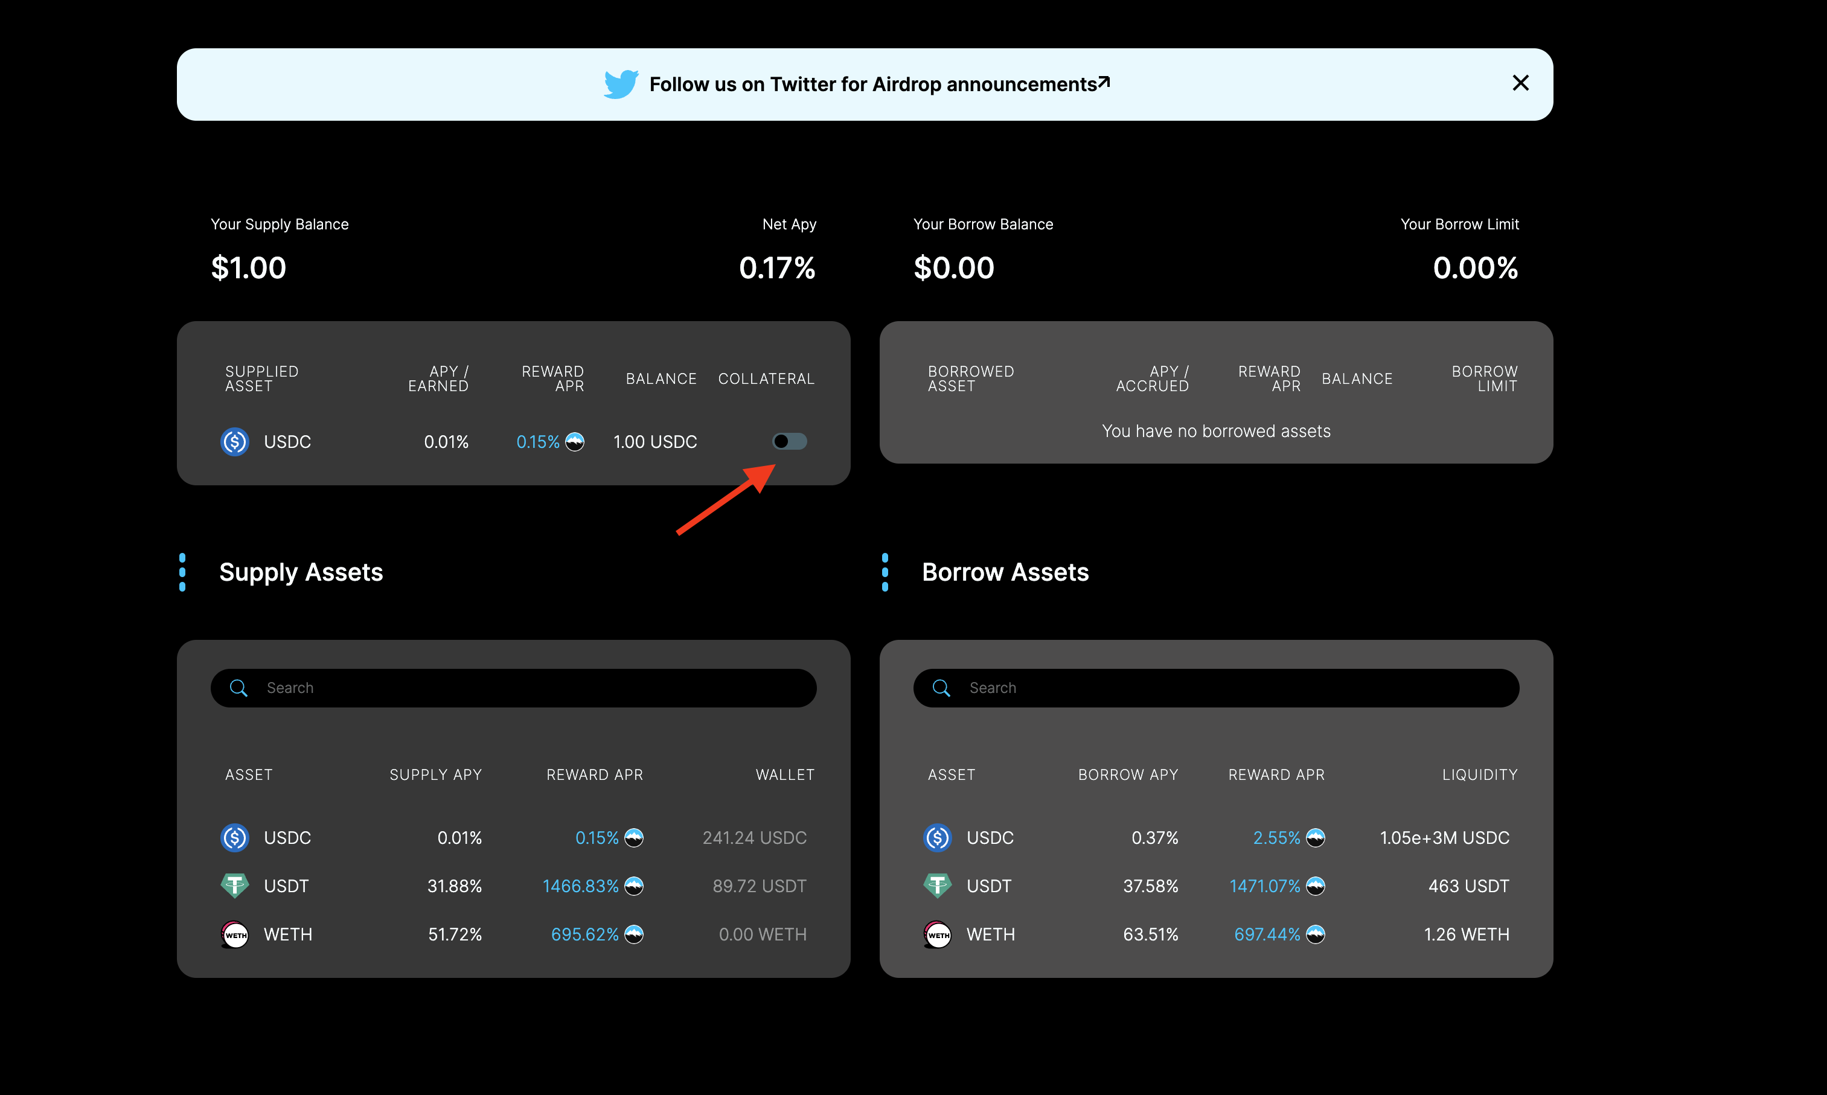Click reward token icon beside 0.15% supplied APR
Image resolution: width=1827 pixels, height=1095 pixels.
575,442
